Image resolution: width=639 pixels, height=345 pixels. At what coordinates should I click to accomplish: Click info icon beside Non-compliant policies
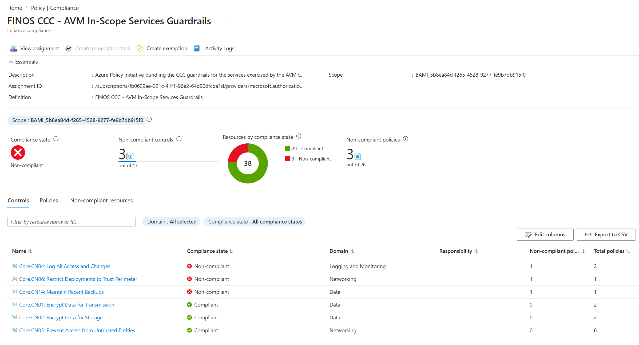[406, 139]
